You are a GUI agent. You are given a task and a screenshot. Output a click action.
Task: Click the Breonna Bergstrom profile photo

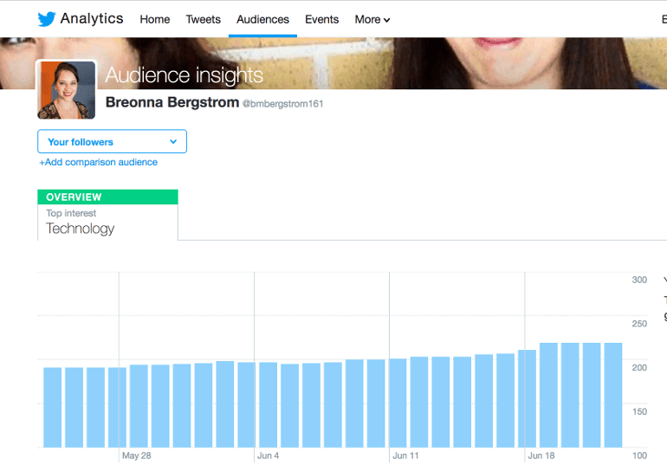coord(67,90)
